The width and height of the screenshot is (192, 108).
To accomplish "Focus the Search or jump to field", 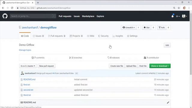I will point(33,16).
